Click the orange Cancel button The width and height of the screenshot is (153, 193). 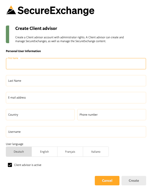(107, 180)
